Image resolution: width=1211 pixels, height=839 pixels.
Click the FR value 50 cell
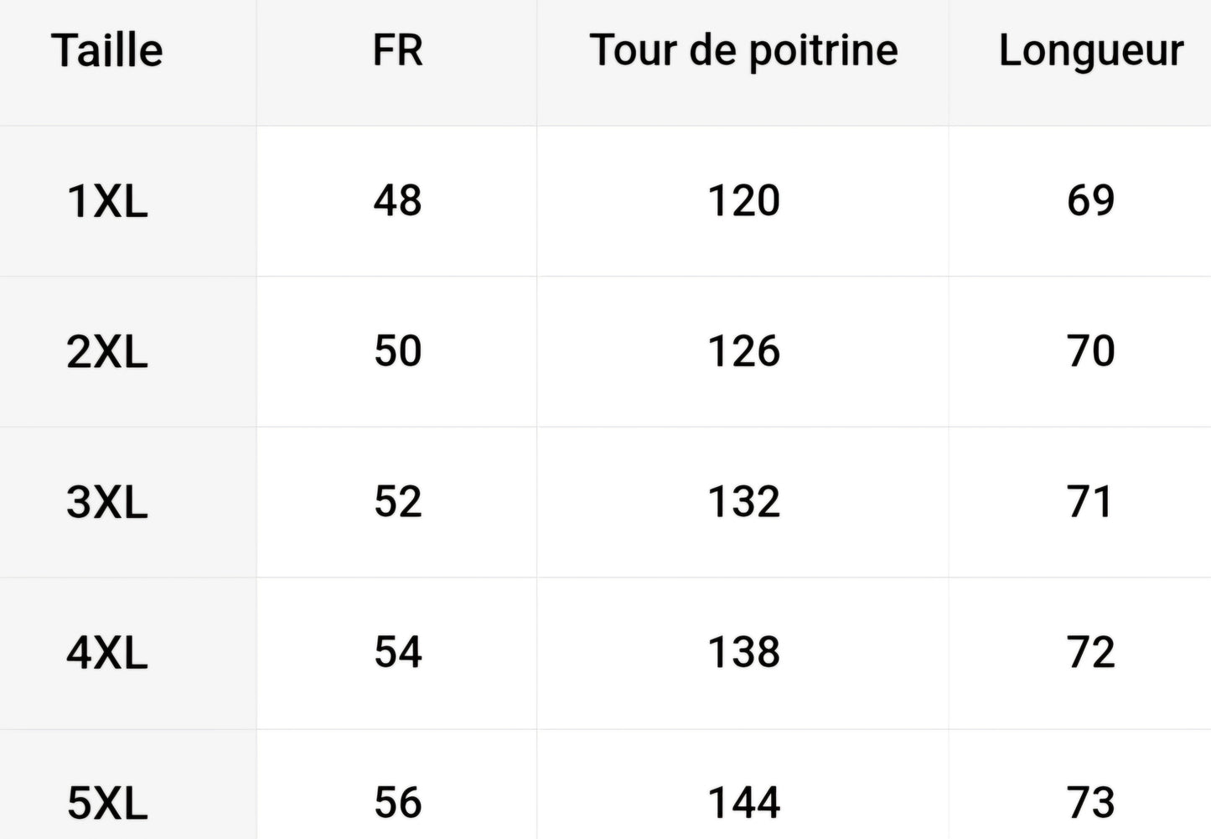coord(397,351)
